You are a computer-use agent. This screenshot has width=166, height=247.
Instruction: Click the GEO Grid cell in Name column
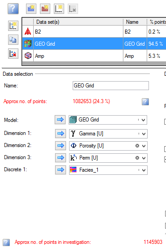[x=135, y=43]
